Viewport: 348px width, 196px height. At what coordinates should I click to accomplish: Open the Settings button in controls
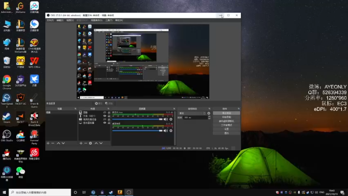click(x=226, y=129)
